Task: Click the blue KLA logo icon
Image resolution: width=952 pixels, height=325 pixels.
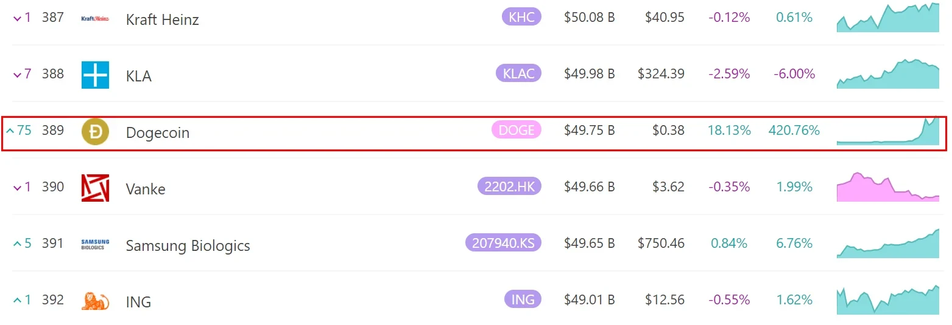Action: (95, 75)
